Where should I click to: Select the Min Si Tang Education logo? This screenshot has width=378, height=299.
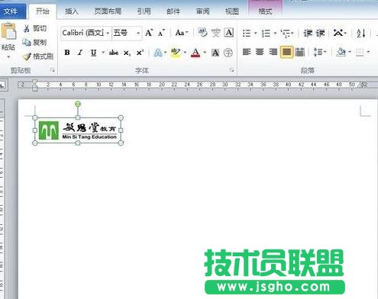(78, 130)
